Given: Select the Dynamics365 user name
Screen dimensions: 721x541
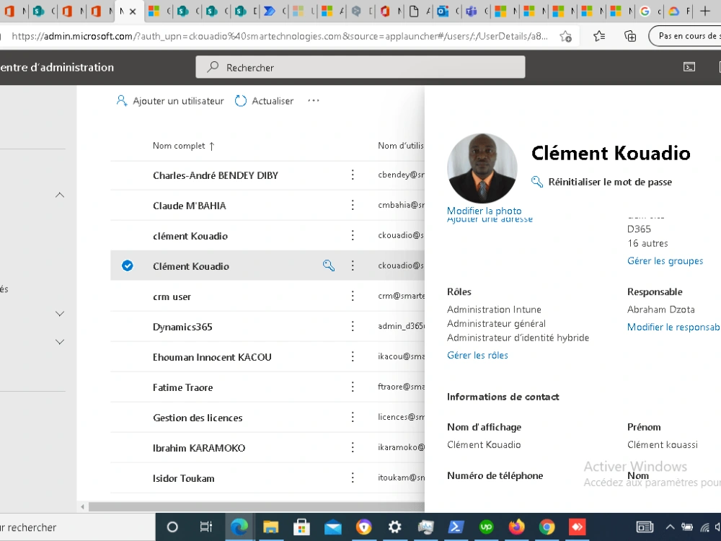Looking at the screenshot, I should pos(182,327).
